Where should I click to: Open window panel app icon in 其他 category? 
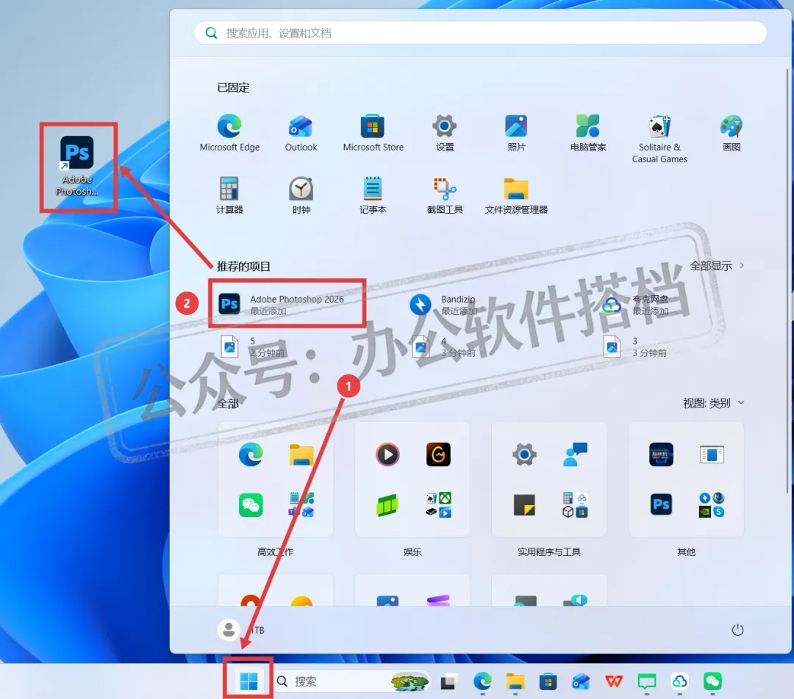[x=712, y=454]
